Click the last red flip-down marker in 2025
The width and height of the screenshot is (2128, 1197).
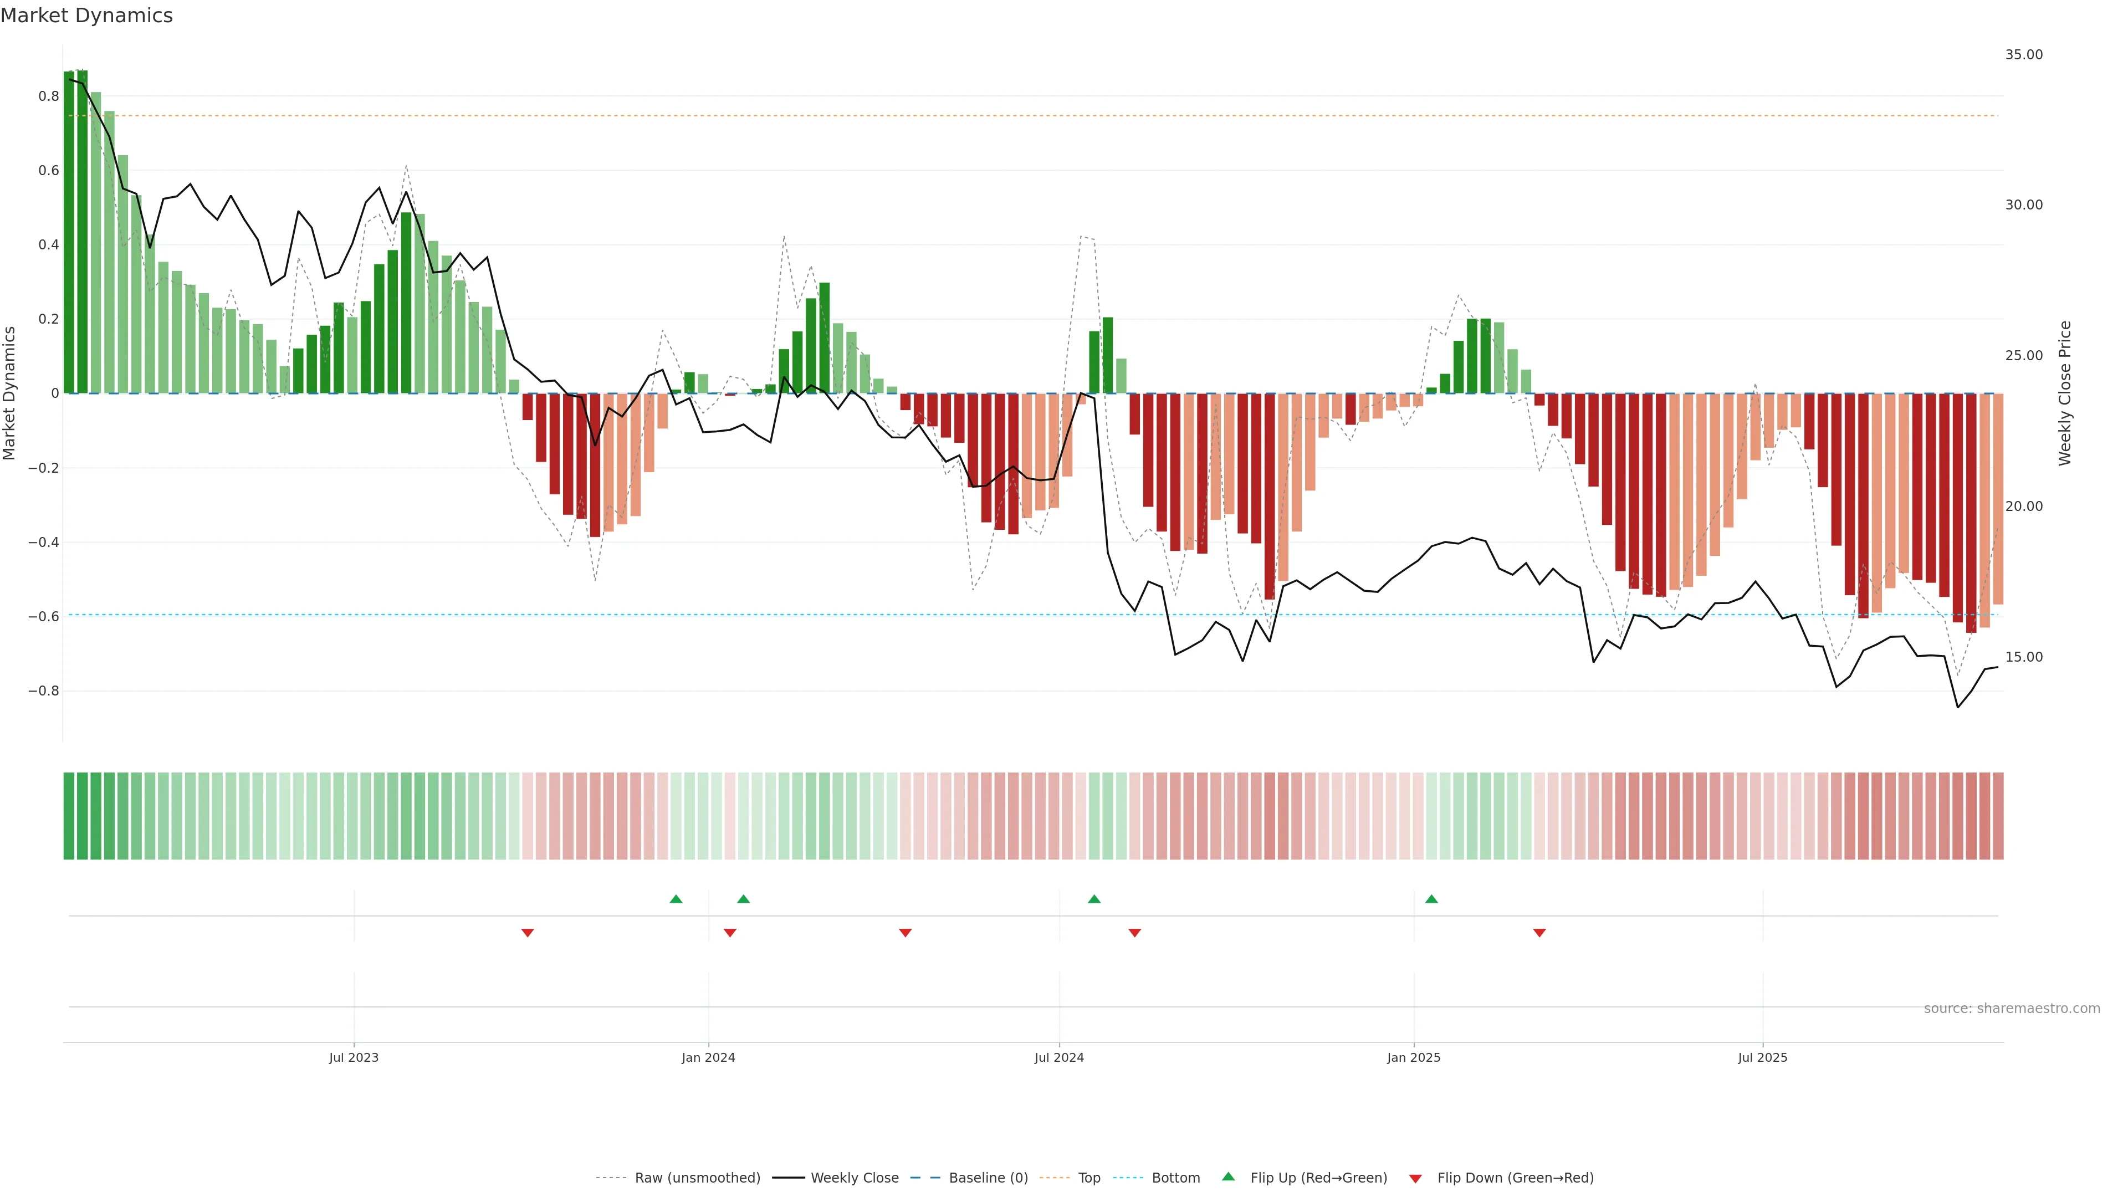click(x=1539, y=933)
